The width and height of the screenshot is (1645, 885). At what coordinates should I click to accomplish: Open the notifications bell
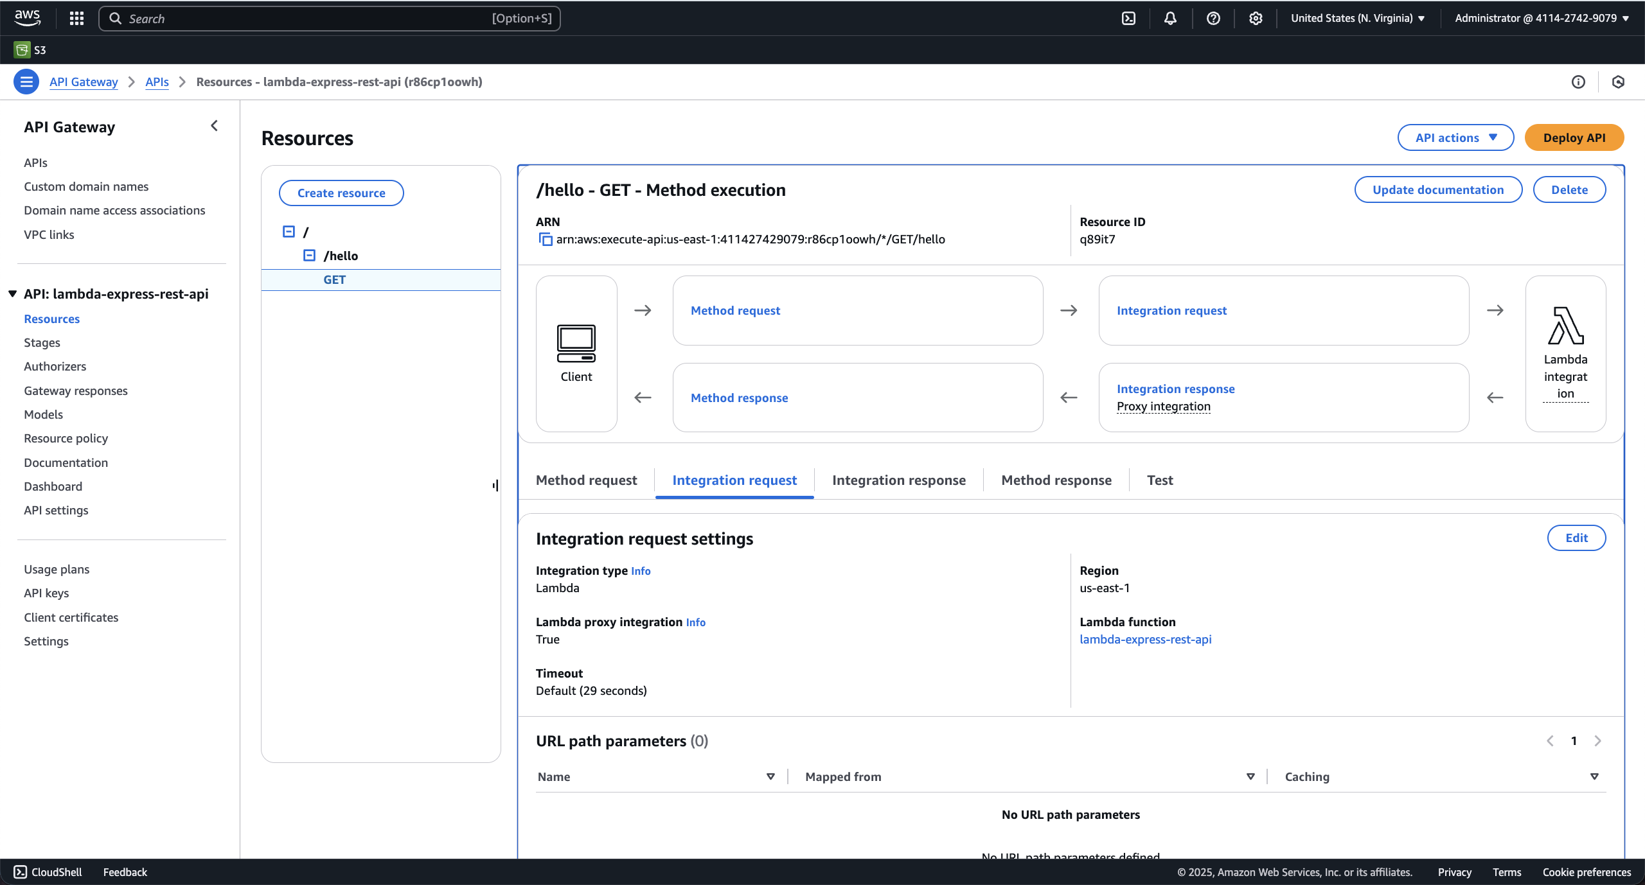[x=1170, y=18]
